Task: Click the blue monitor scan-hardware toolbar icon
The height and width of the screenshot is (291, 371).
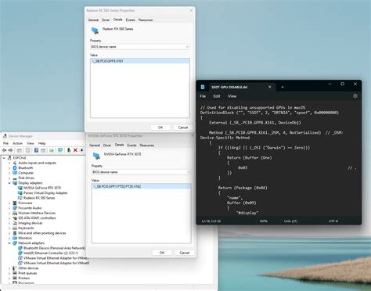Action: (60, 150)
